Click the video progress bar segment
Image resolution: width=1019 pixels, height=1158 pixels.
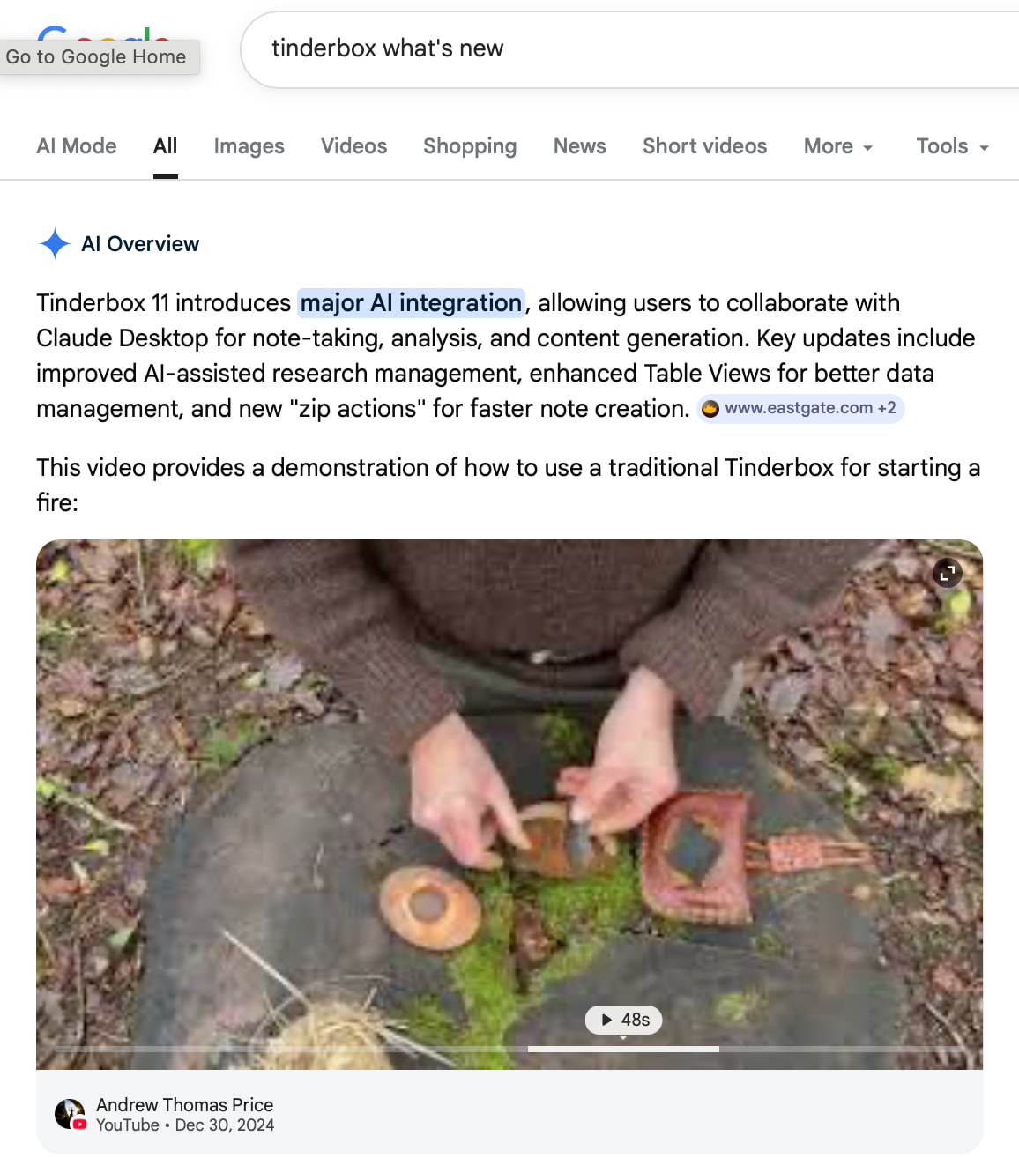pos(623,1049)
